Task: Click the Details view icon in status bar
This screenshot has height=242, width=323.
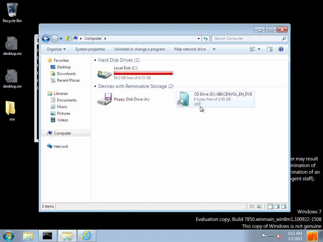Action: pyautogui.click(x=252, y=206)
